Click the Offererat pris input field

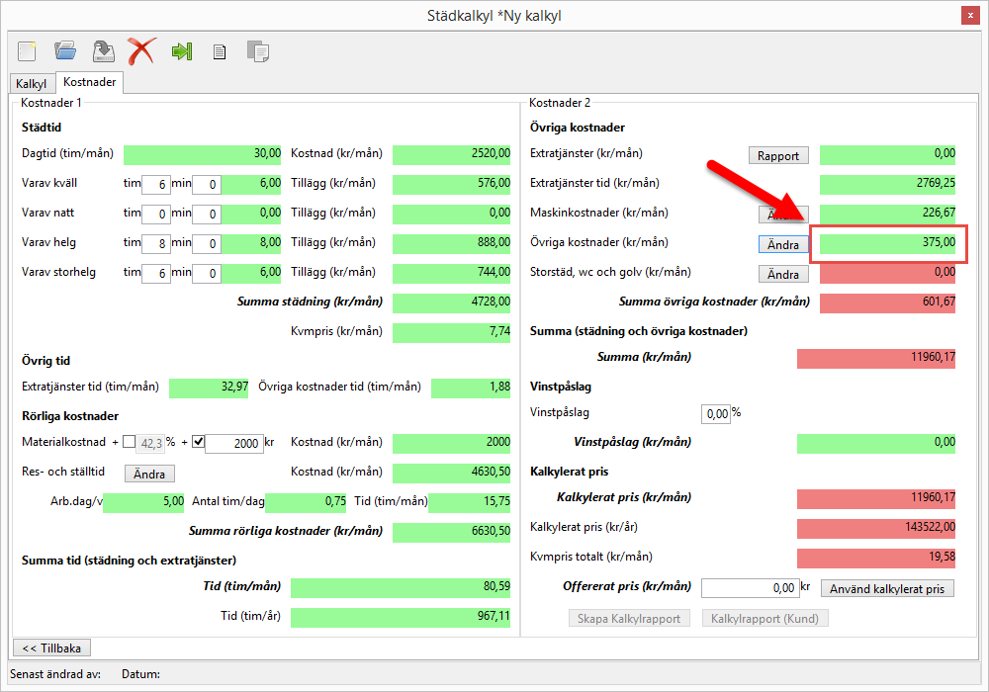tap(749, 588)
